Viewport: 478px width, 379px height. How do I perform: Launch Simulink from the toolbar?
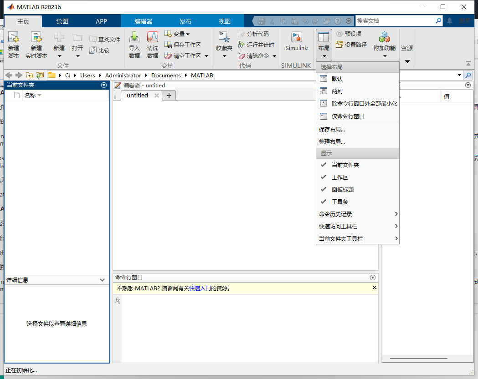tap(296, 41)
